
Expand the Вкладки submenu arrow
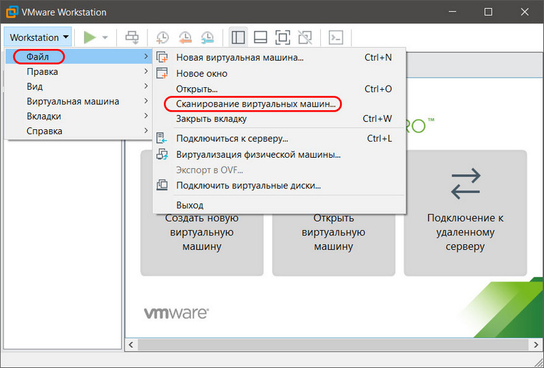coord(146,116)
